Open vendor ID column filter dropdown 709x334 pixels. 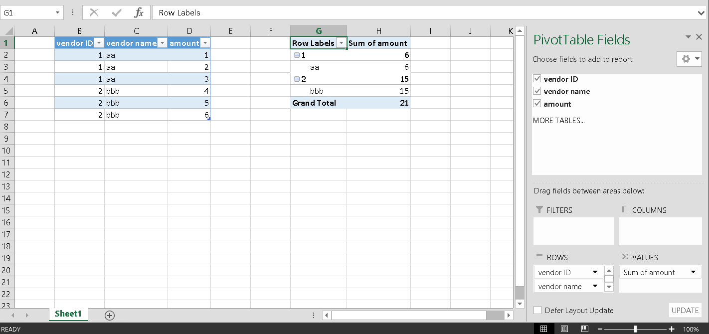[x=99, y=43]
